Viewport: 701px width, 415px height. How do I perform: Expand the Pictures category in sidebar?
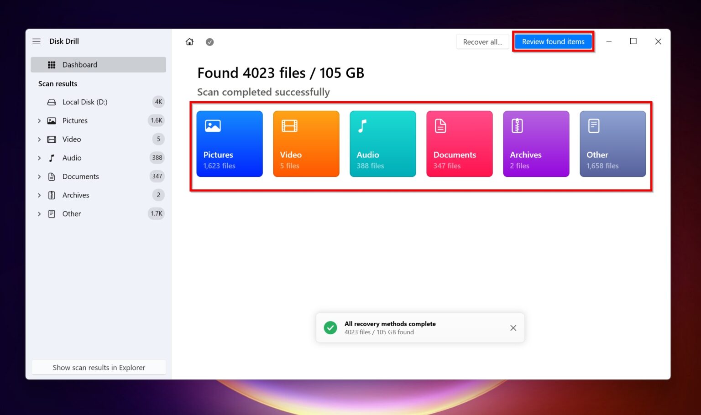pyautogui.click(x=39, y=120)
